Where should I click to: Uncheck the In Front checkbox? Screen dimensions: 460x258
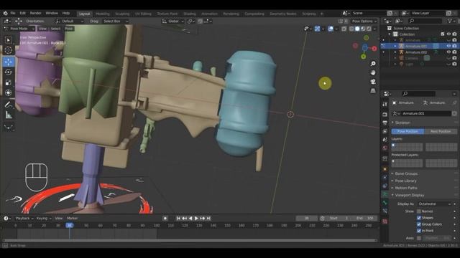(x=419, y=231)
